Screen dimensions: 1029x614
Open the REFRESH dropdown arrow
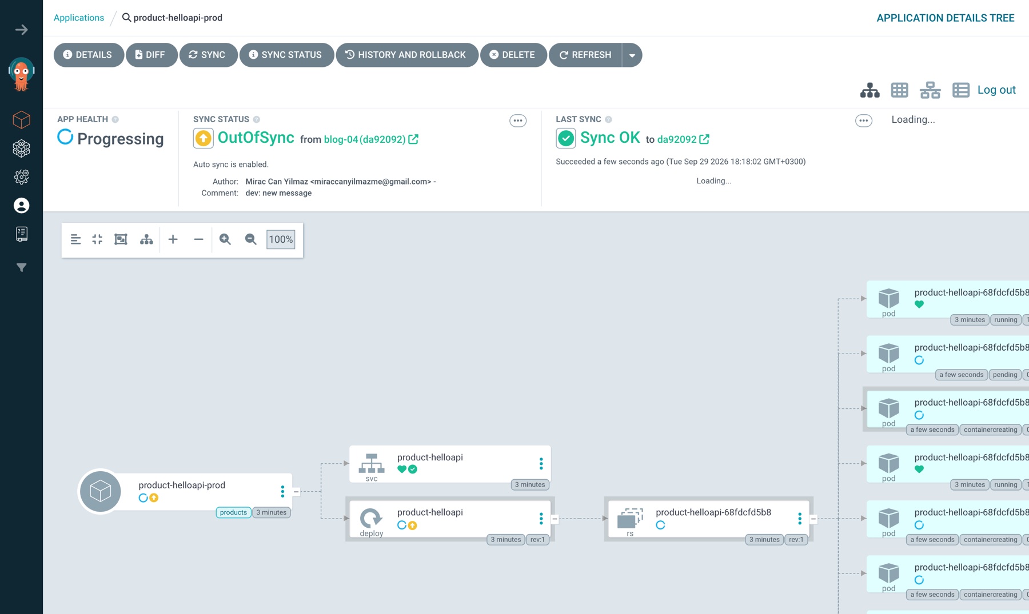[x=632, y=55]
